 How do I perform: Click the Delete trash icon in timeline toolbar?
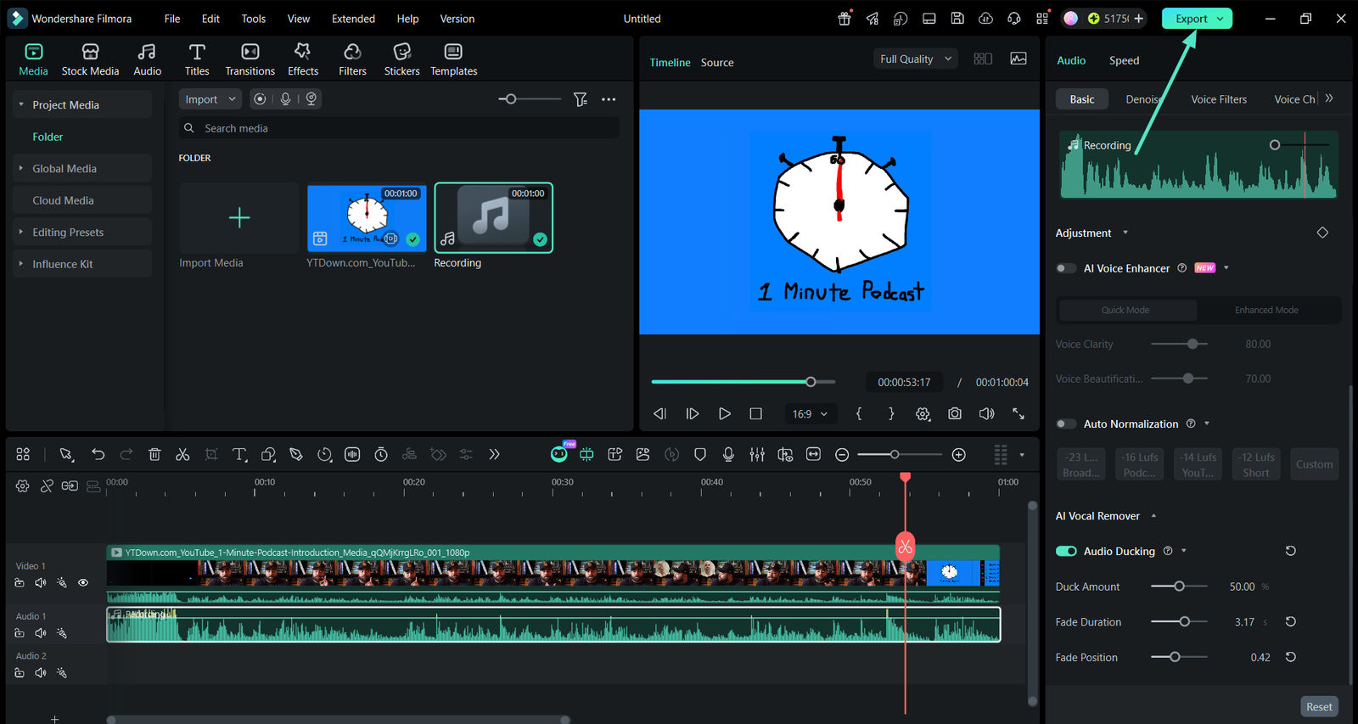154,455
